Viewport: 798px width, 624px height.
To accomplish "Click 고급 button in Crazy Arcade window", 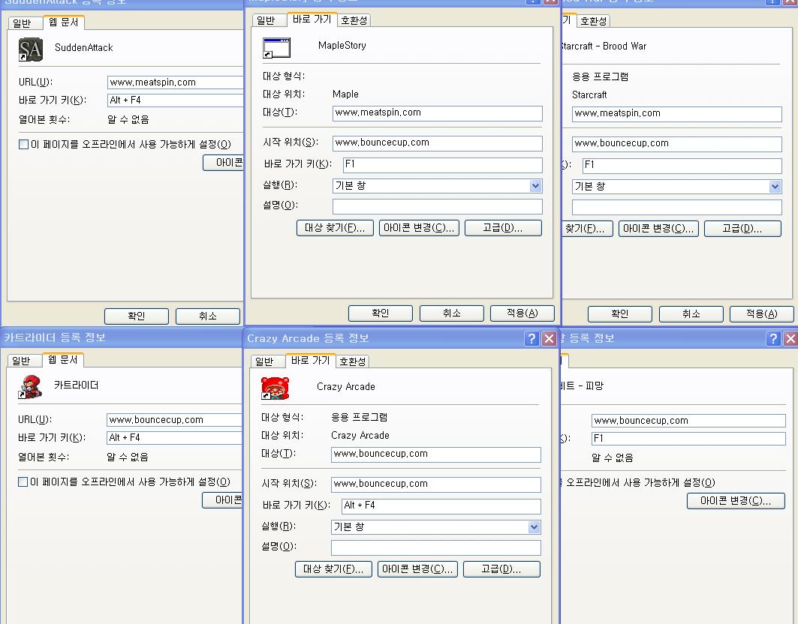I will tap(501, 569).
